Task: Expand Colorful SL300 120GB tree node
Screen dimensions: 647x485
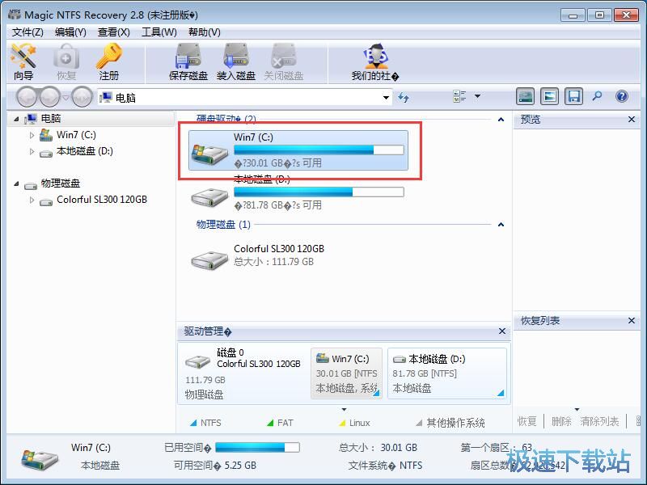Action: coord(32,200)
